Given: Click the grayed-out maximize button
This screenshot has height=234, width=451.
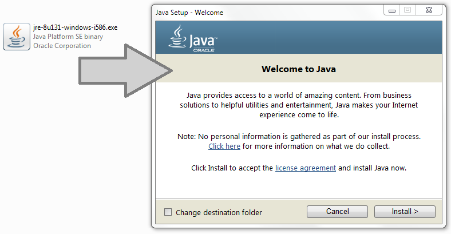Looking at the screenshot, I should click(x=408, y=10).
